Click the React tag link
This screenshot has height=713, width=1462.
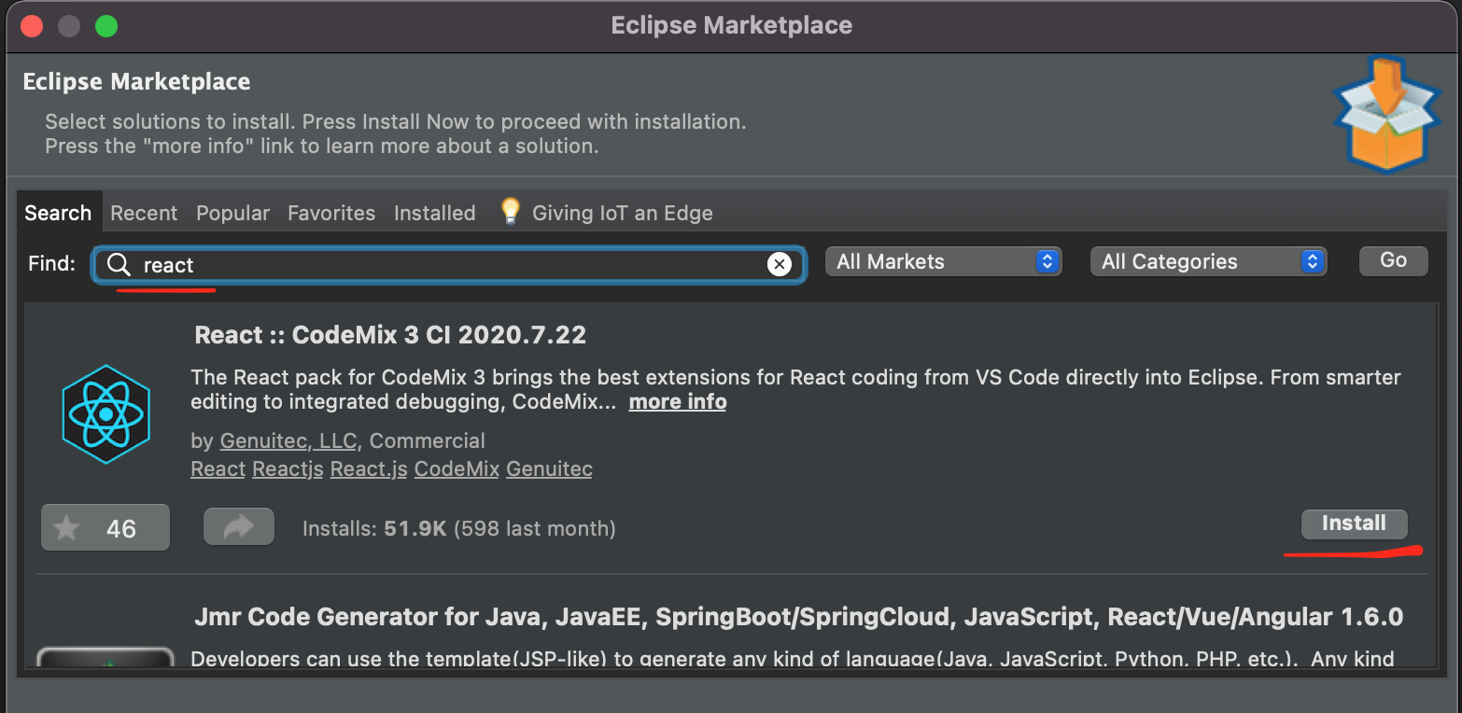click(x=218, y=468)
